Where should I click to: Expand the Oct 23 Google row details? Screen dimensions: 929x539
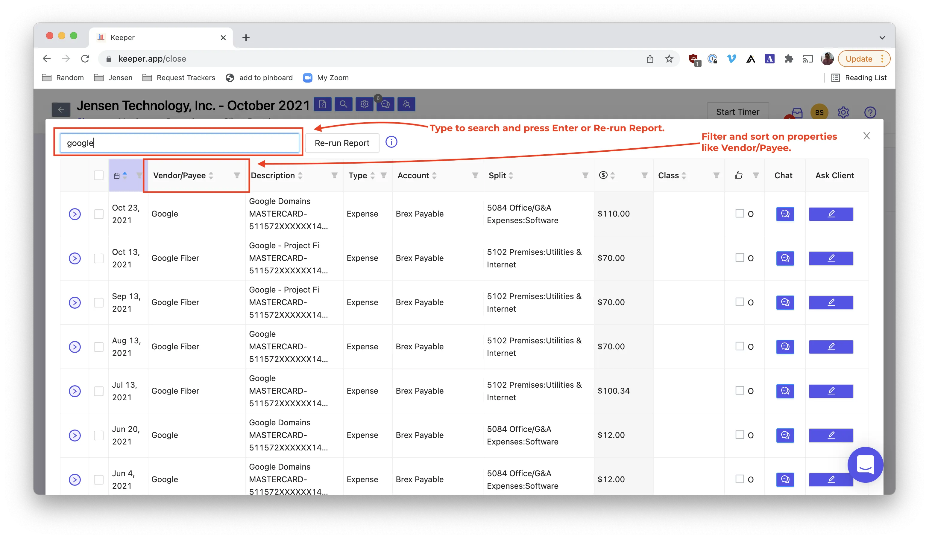[75, 214]
